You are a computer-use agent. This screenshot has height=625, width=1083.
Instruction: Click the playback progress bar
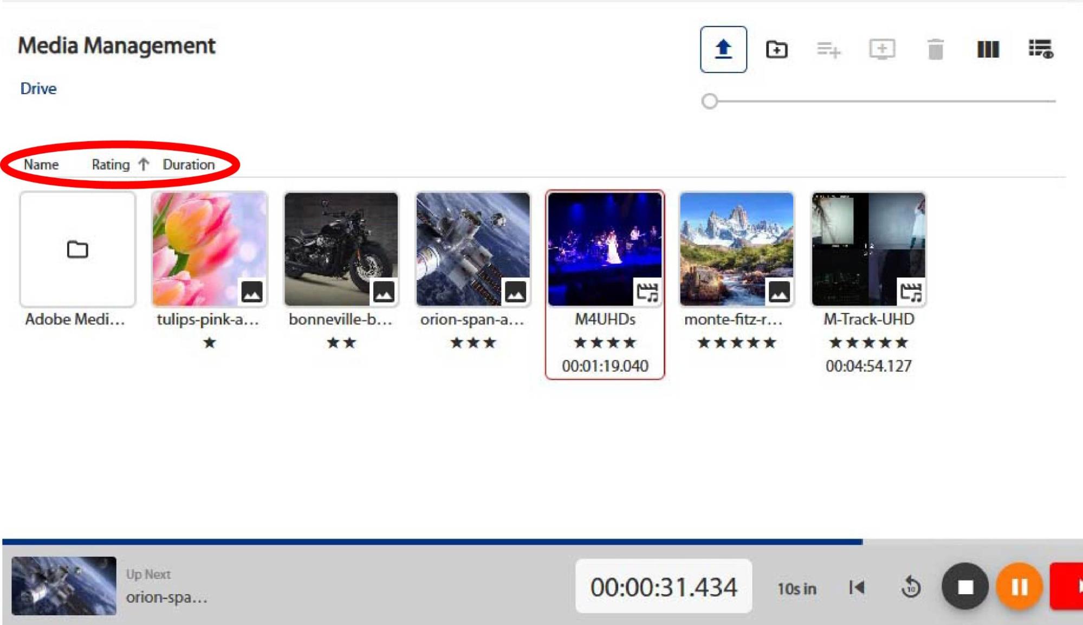point(542,542)
